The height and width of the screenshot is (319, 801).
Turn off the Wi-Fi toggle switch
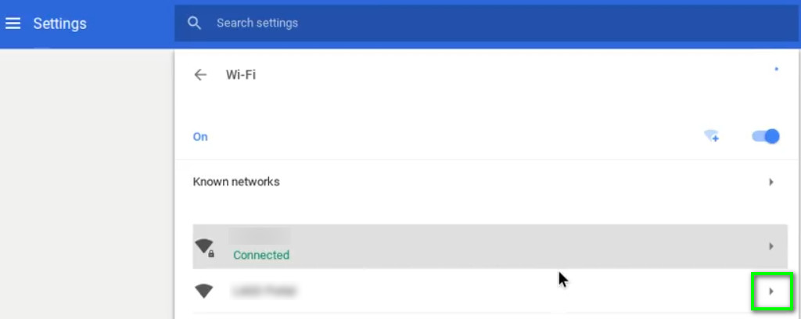pyautogui.click(x=766, y=136)
